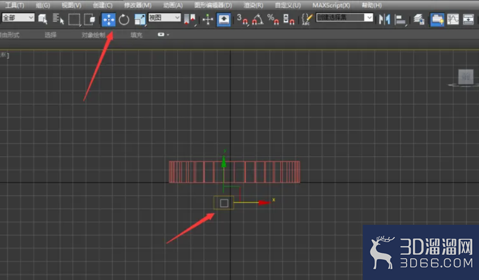Open the 视图 reference coordinate dropdown
The image size is (479, 280).
coord(165,17)
